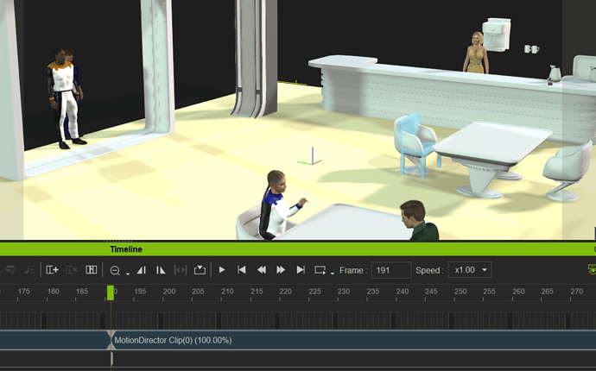The height and width of the screenshot is (371, 596).
Task: Click the Timeline panel title bar
Action: tap(298, 249)
